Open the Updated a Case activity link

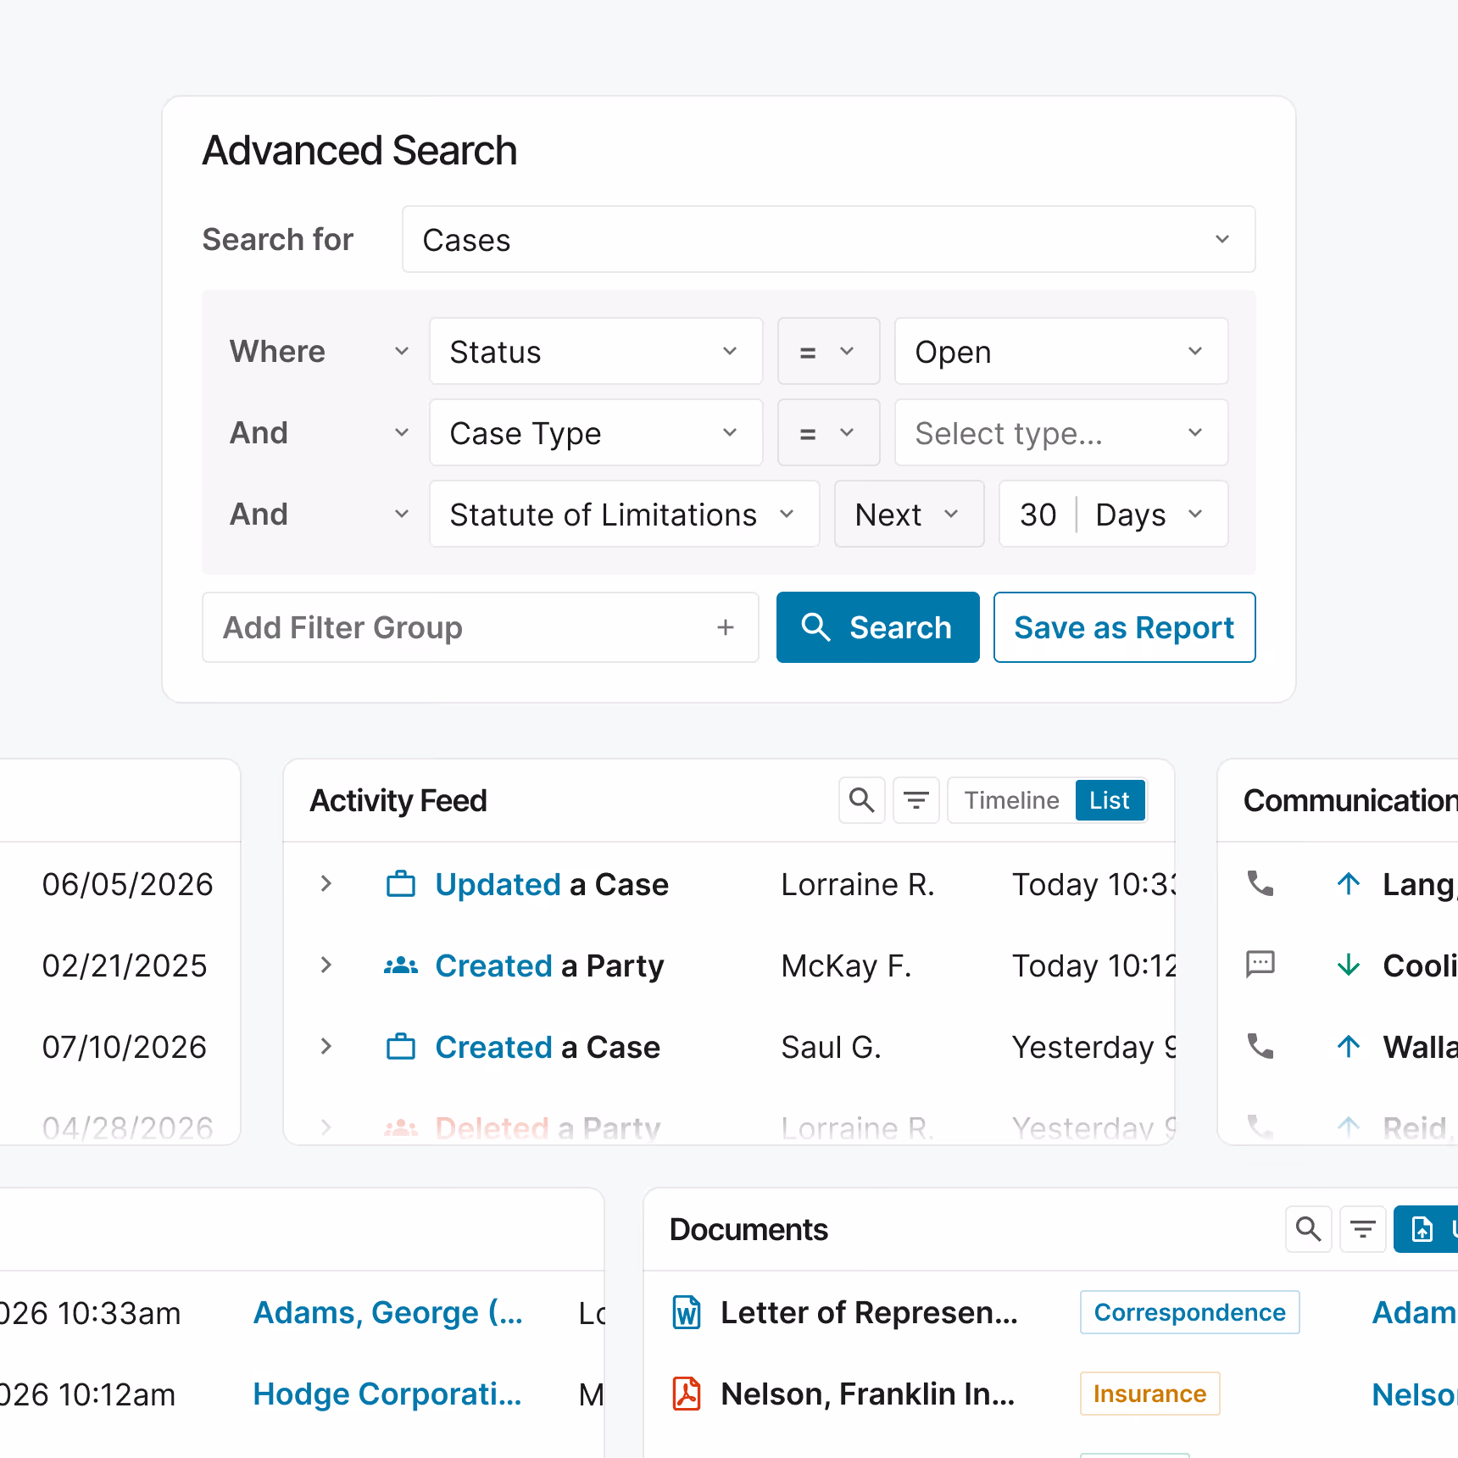coord(552,884)
